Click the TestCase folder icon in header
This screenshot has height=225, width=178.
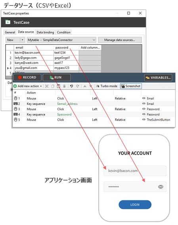tap(8, 22)
